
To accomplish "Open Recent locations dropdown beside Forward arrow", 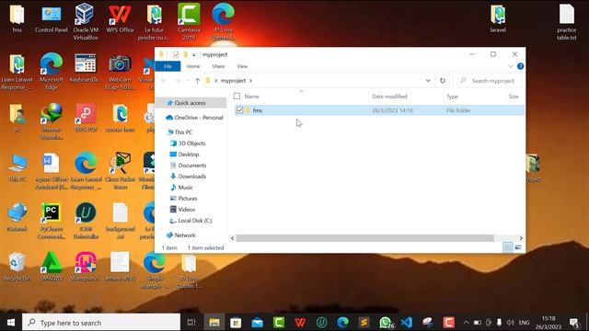I will (x=188, y=80).
